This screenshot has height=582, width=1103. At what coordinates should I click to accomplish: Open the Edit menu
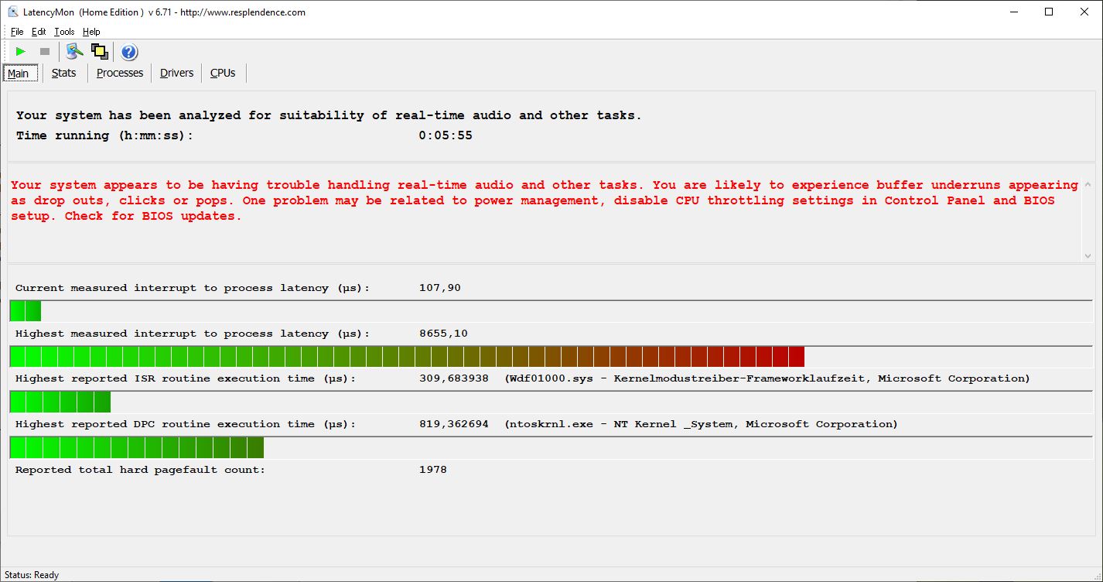coord(39,32)
